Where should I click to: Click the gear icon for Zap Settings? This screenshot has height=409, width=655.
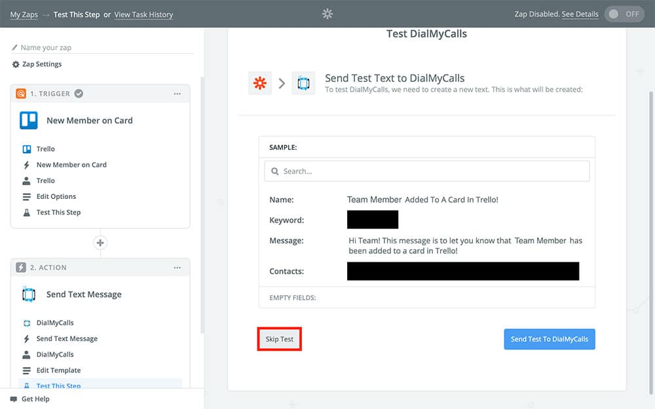pos(16,64)
